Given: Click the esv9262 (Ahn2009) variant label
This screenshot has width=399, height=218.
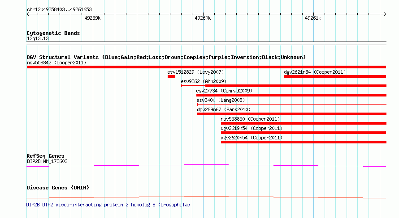Looking at the screenshot, I should 204,81.
